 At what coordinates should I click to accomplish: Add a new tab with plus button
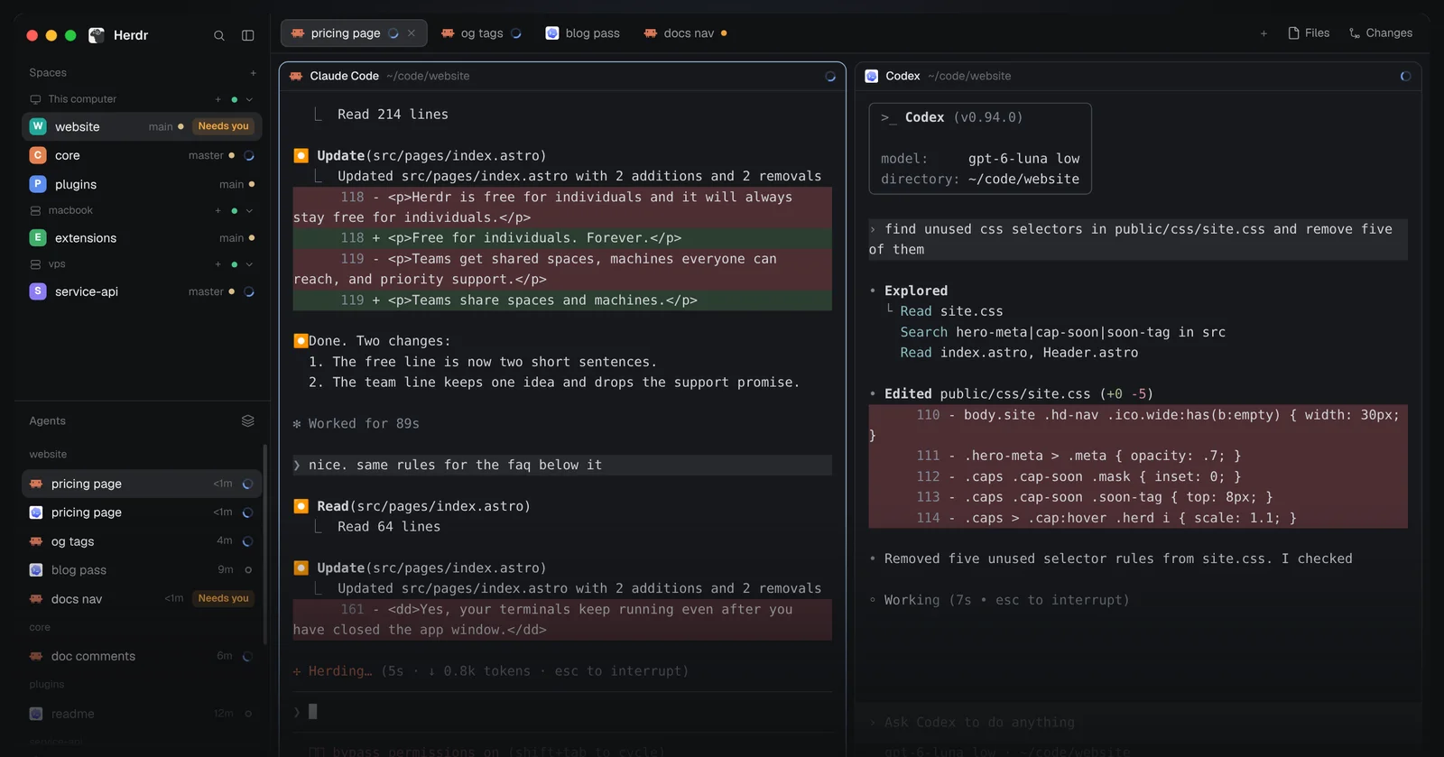pos(1263,33)
